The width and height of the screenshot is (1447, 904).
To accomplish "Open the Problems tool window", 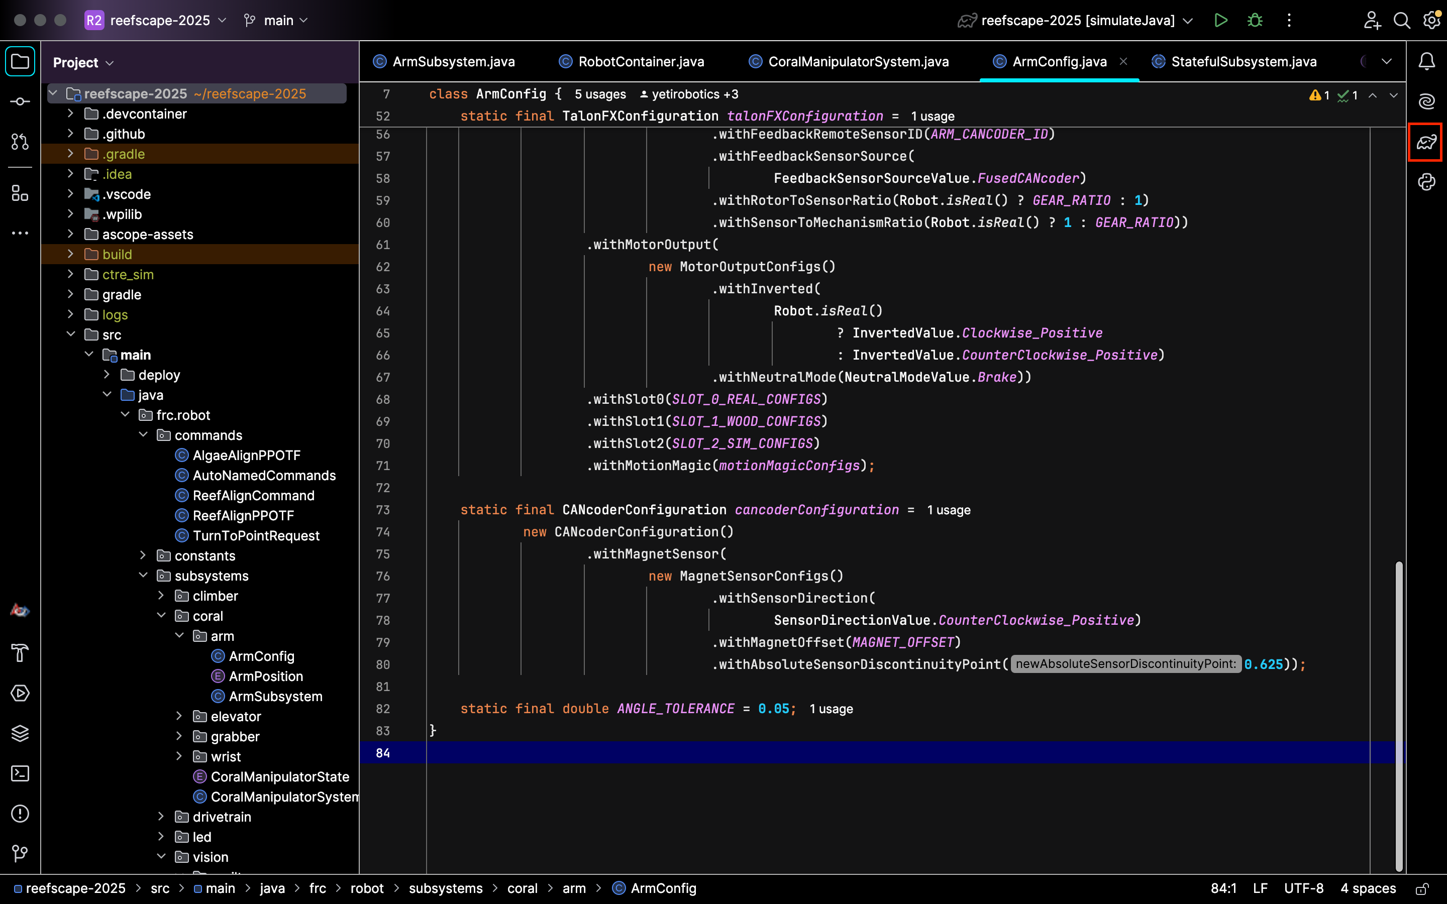I will click(20, 814).
